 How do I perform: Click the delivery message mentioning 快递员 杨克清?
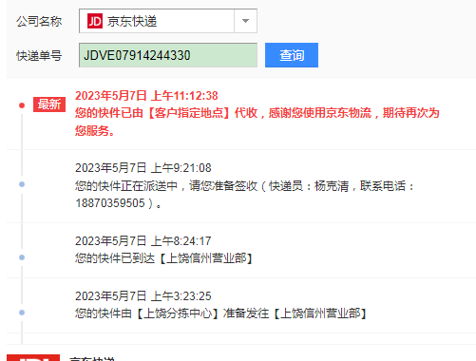point(244,194)
